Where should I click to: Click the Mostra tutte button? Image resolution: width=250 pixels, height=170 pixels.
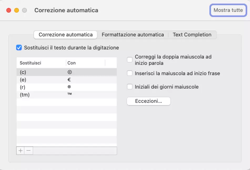[228, 10]
